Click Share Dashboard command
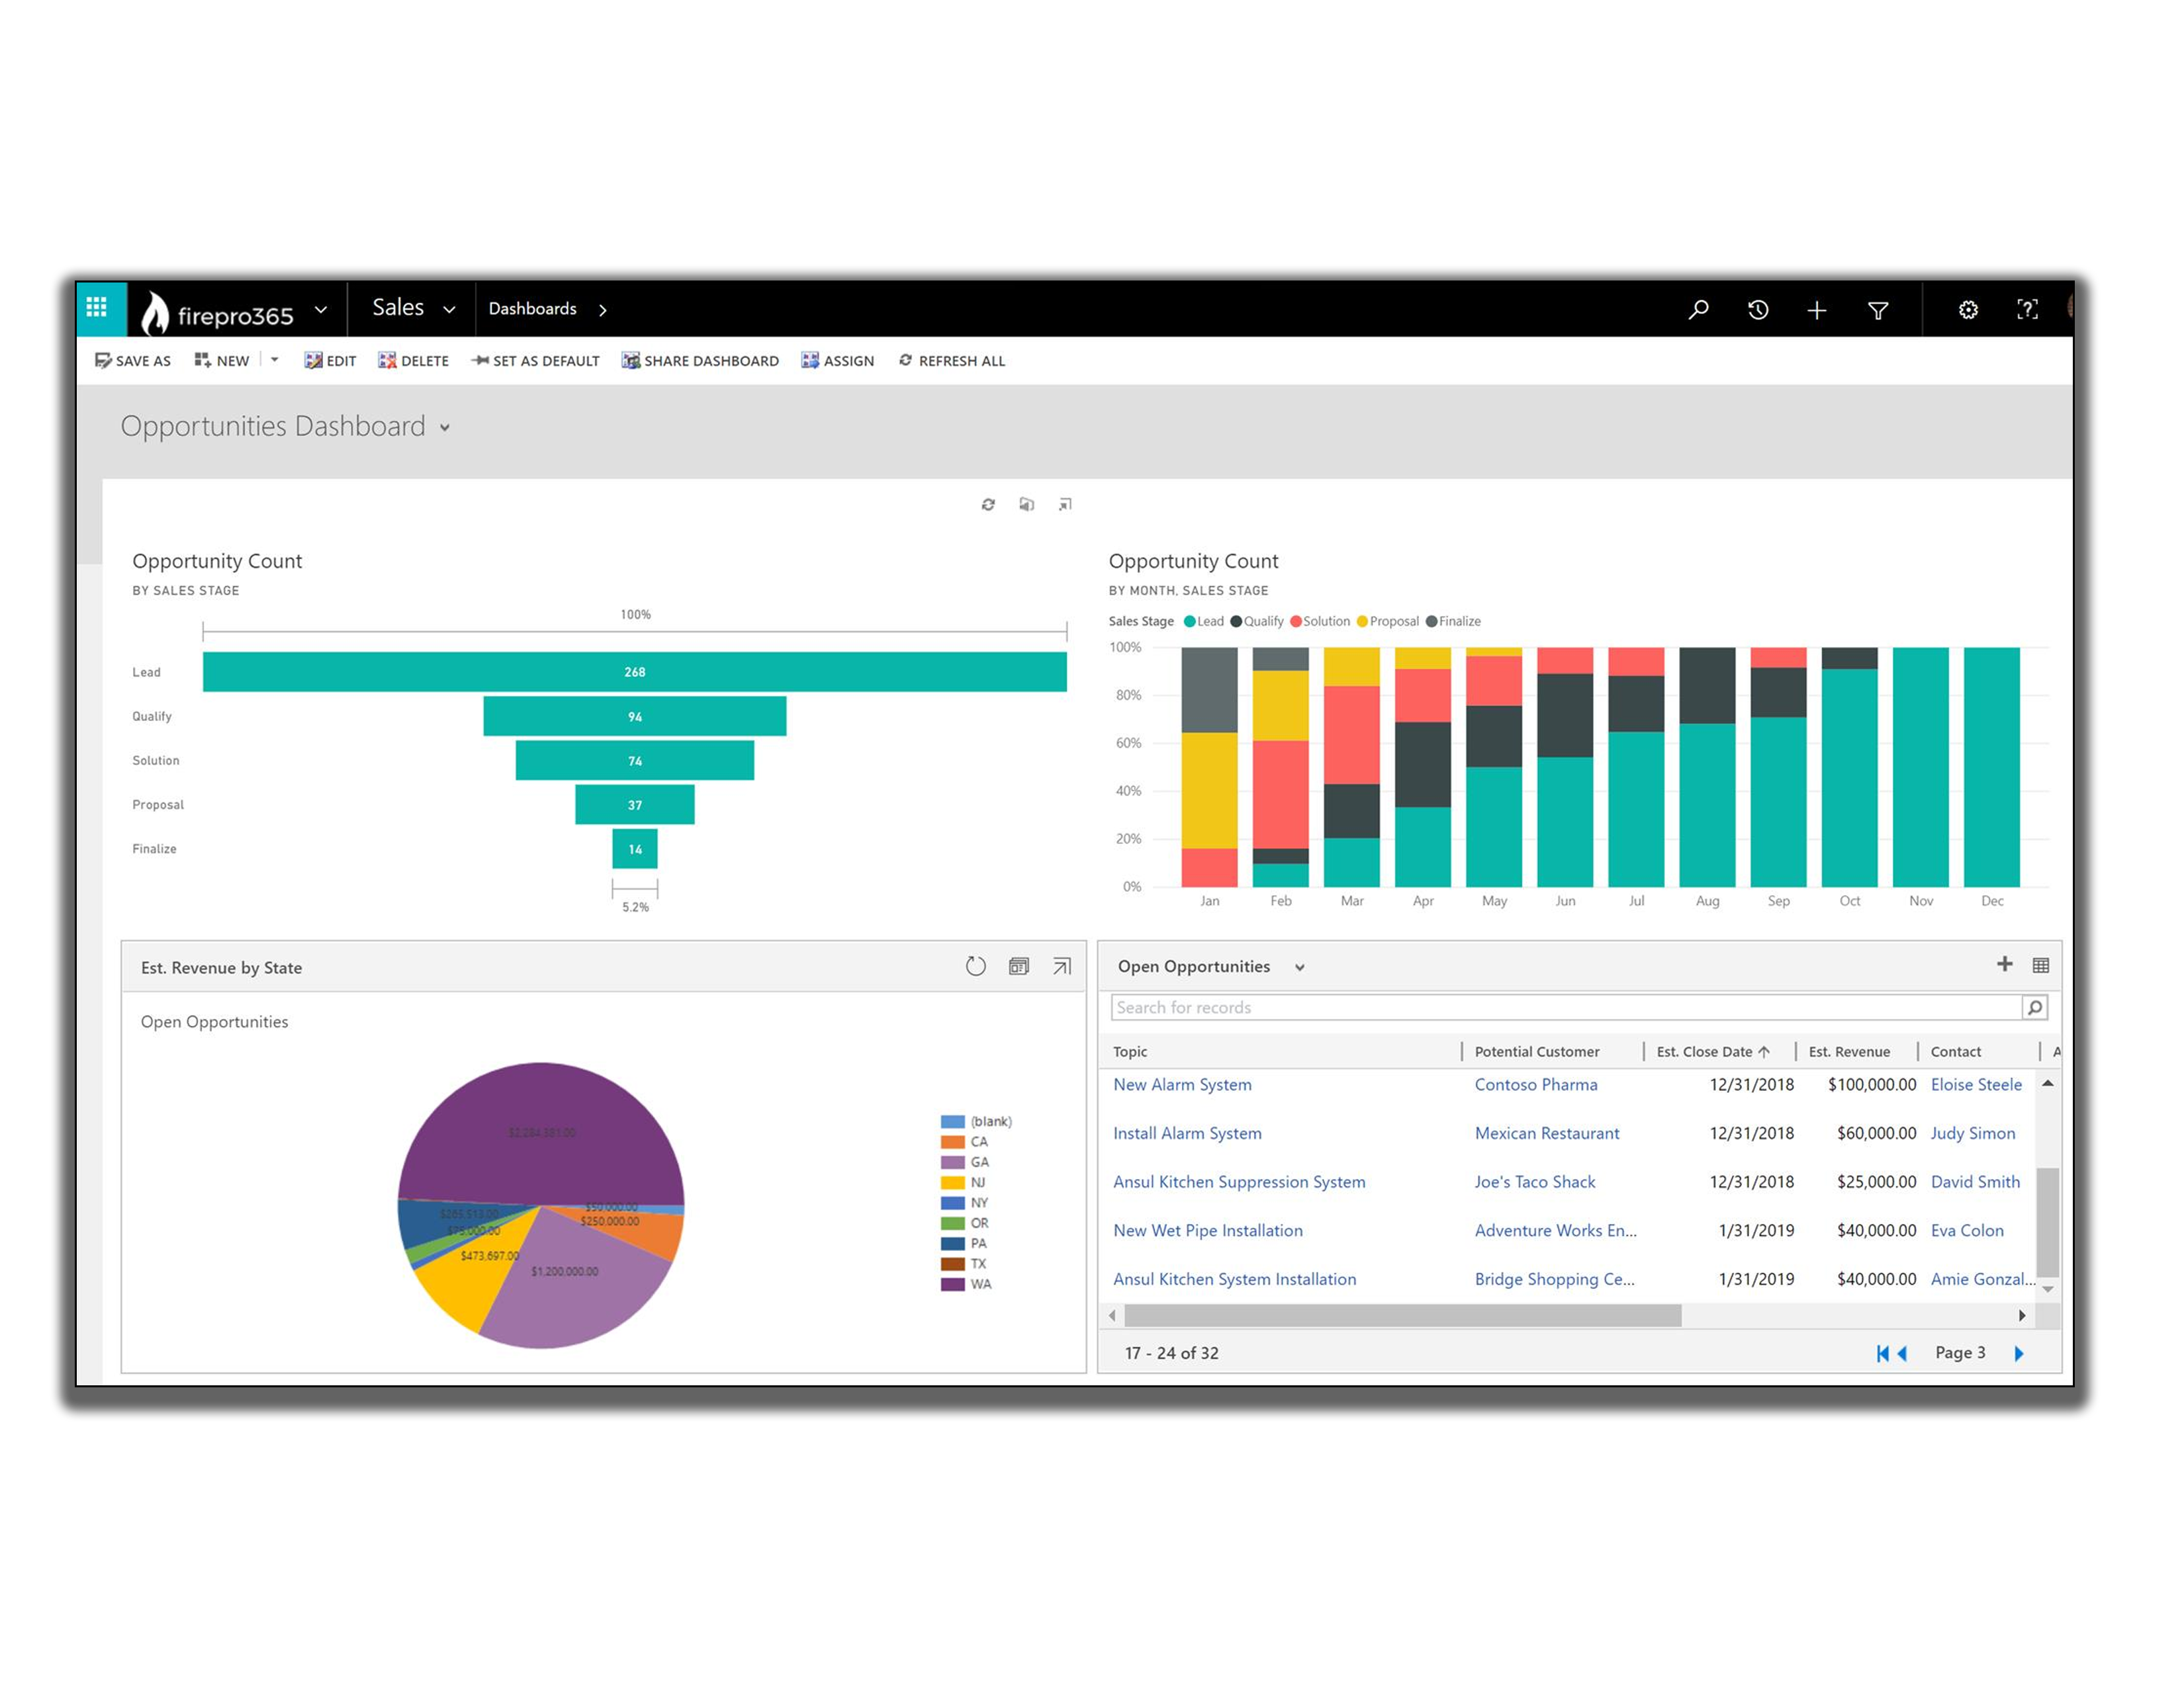 pyautogui.click(x=700, y=361)
